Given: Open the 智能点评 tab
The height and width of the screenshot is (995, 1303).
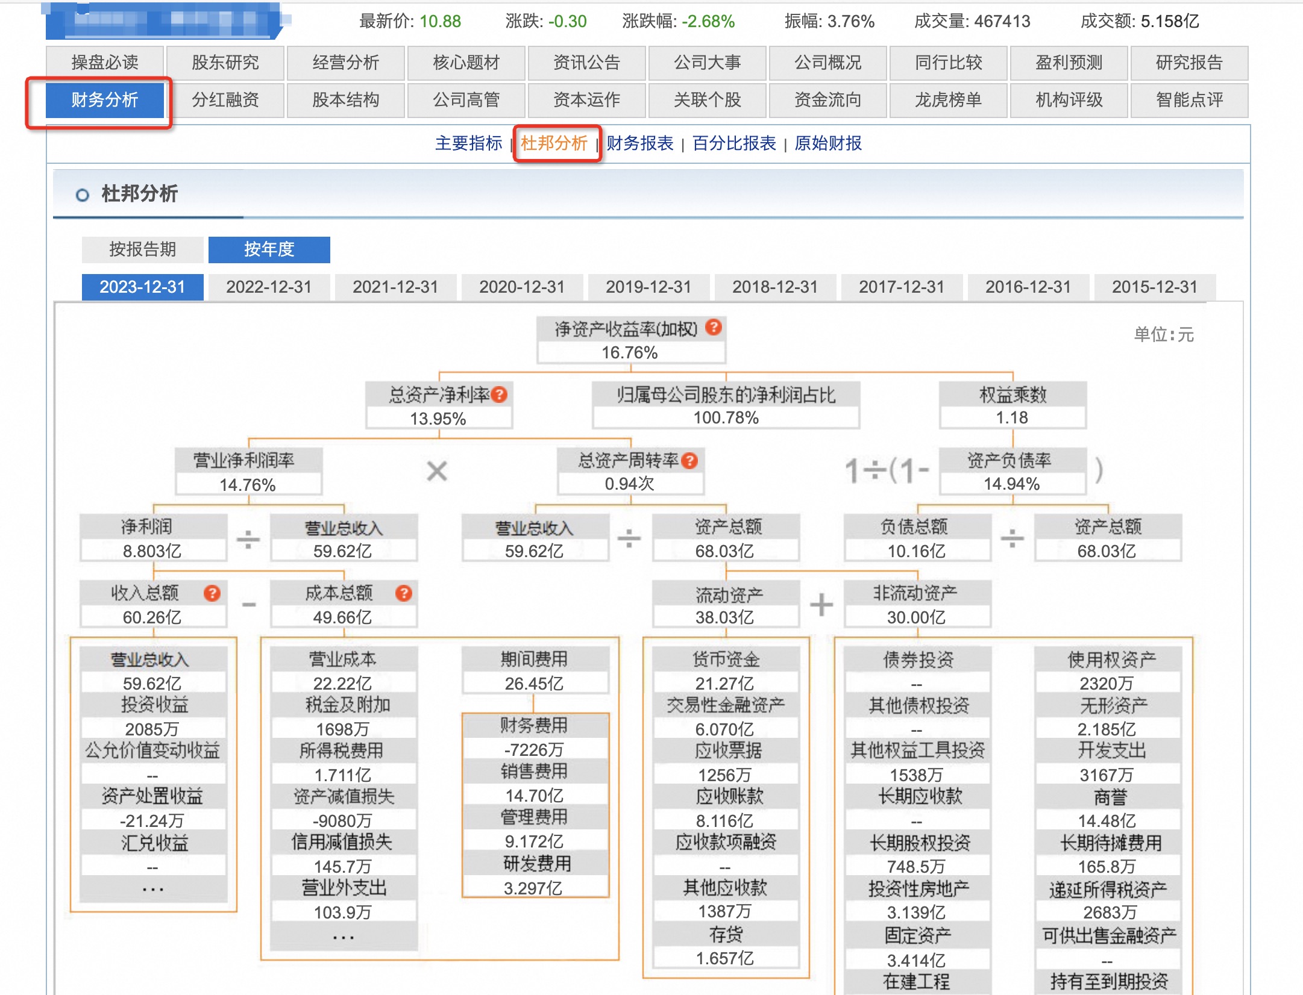Looking at the screenshot, I should 1190,100.
